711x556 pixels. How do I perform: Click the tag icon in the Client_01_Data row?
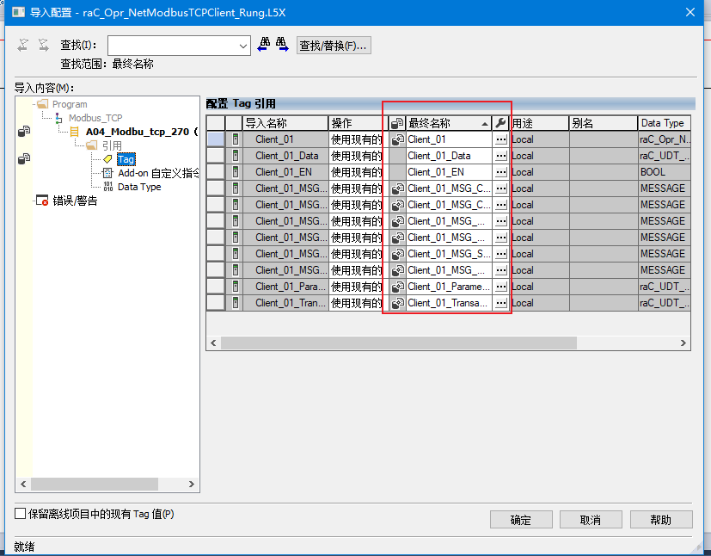pos(235,156)
